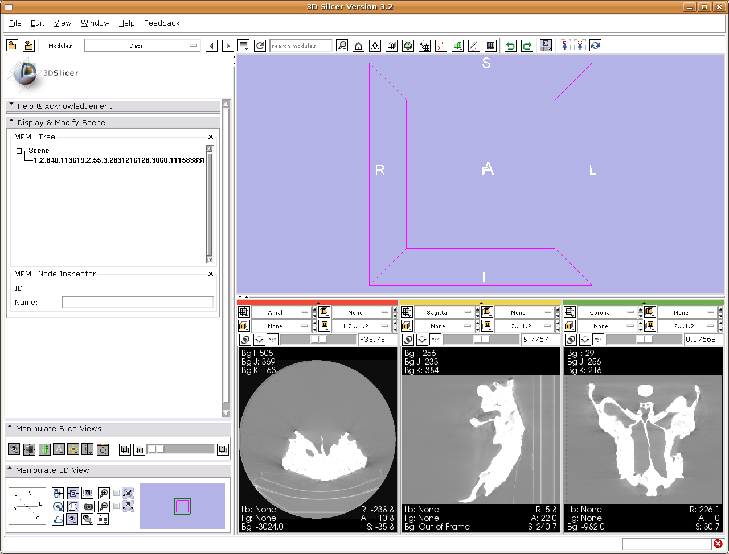Open the Edit menu
Screen dimensions: 729x554
[x=38, y=23]
